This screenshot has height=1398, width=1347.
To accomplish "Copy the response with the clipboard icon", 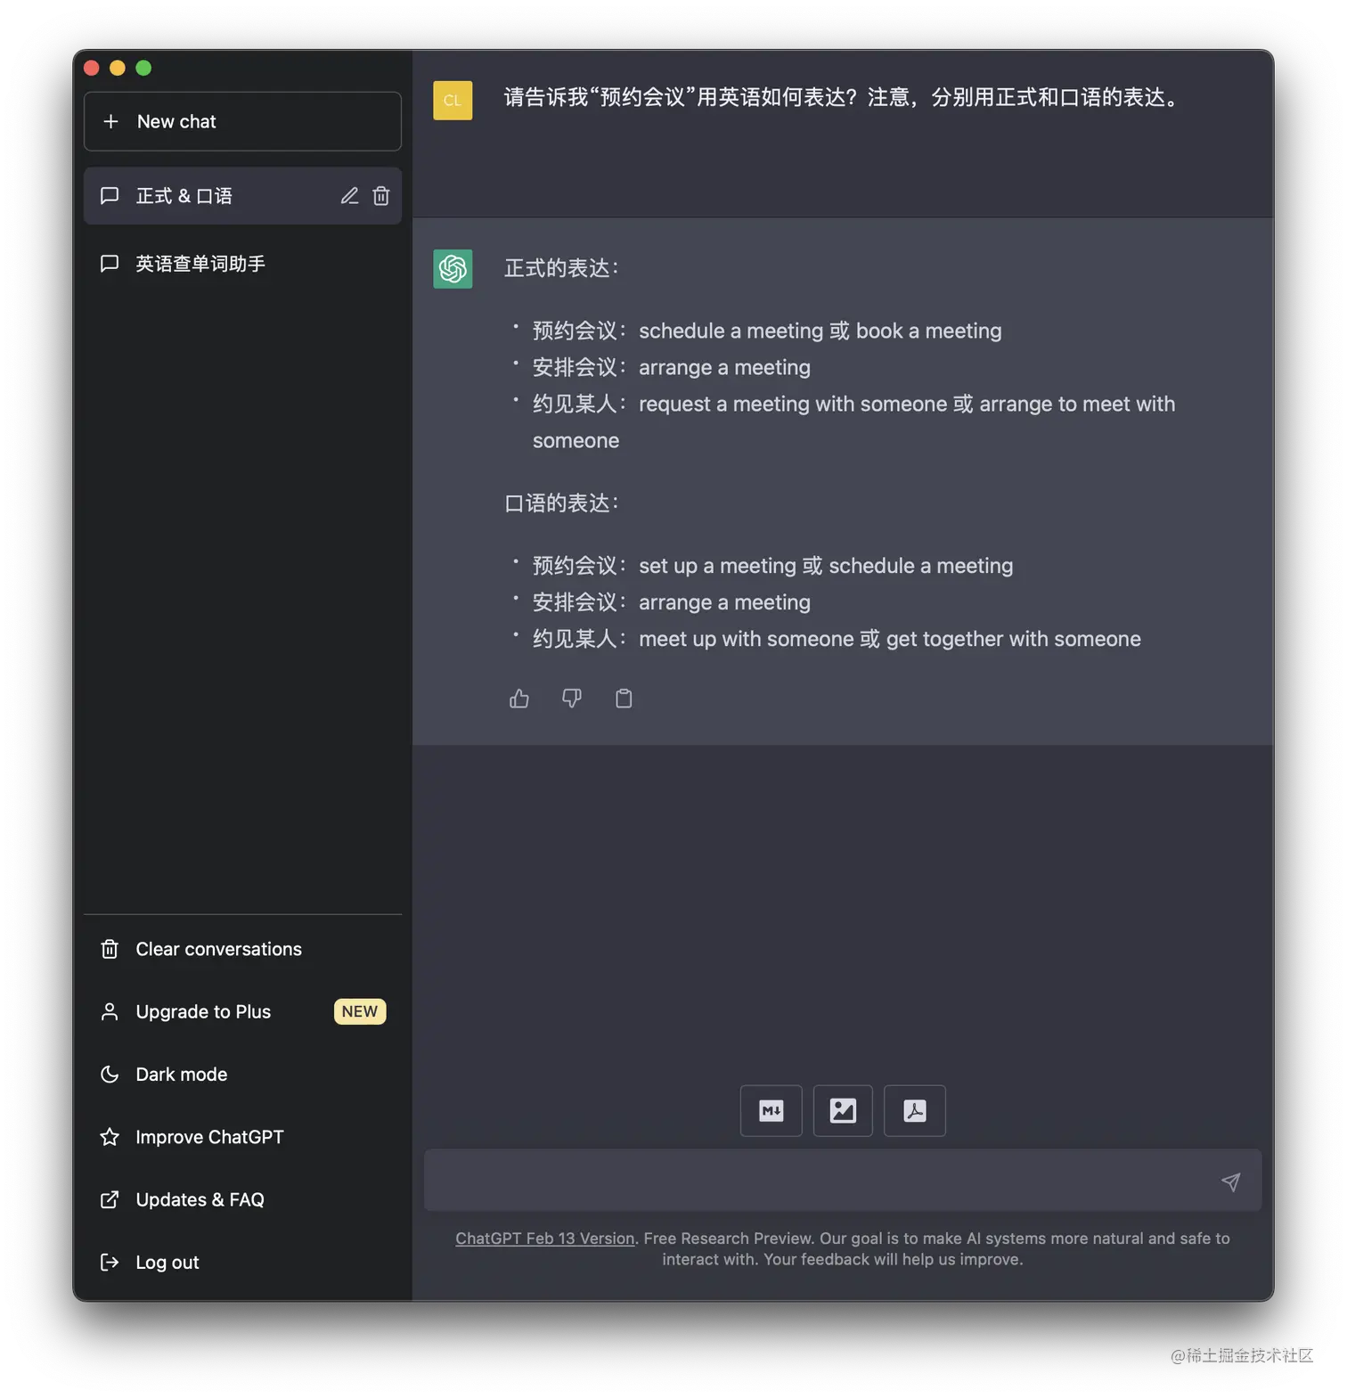I will 624,699.
